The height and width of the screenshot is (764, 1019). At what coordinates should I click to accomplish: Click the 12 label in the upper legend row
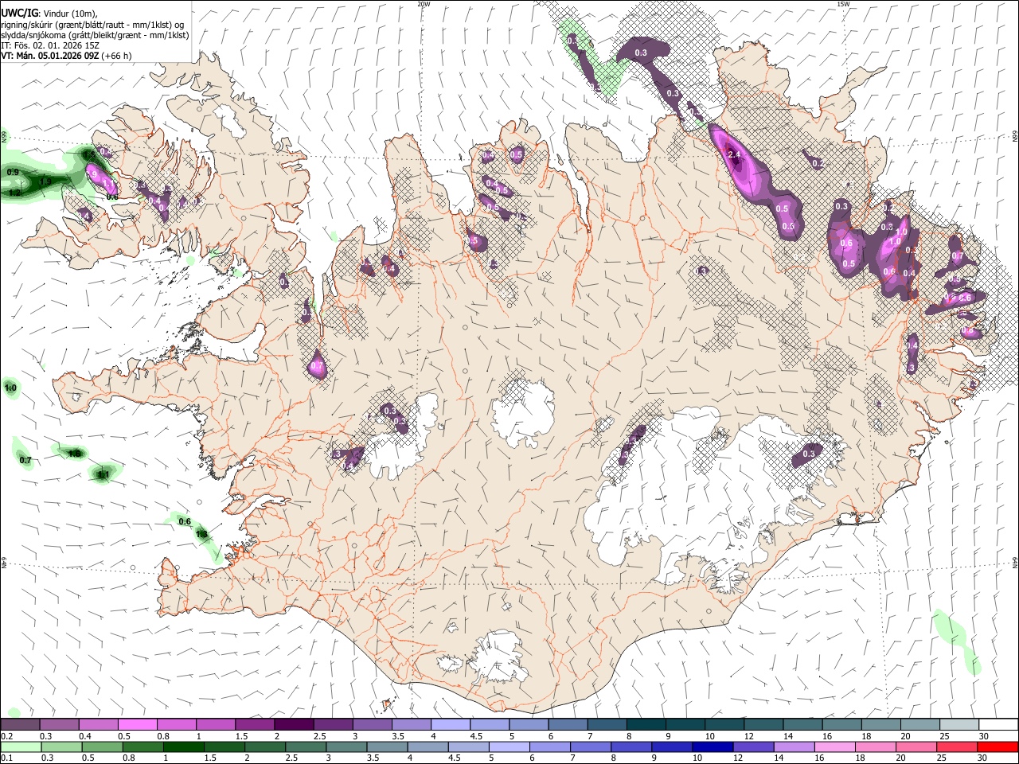(x=749, y=736)
